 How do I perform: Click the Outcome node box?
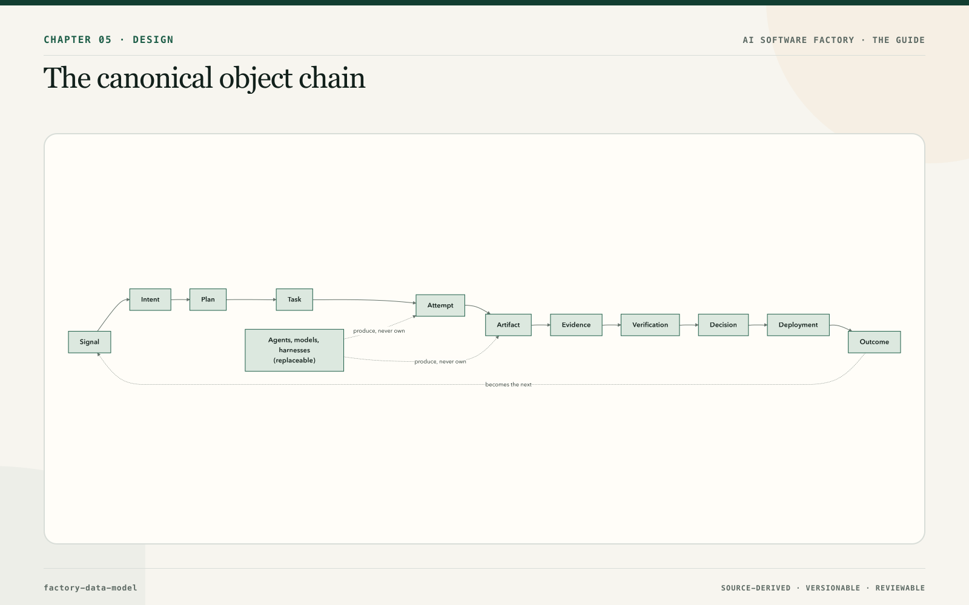[x=874, y=342]
